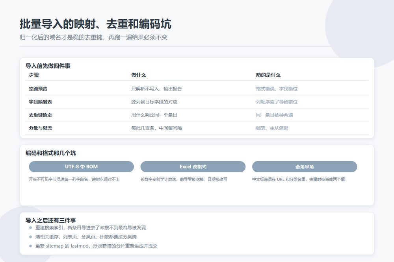Click the description 长数字变科学计数法
The image size is (394, 262).
click(x=184, y=179)
